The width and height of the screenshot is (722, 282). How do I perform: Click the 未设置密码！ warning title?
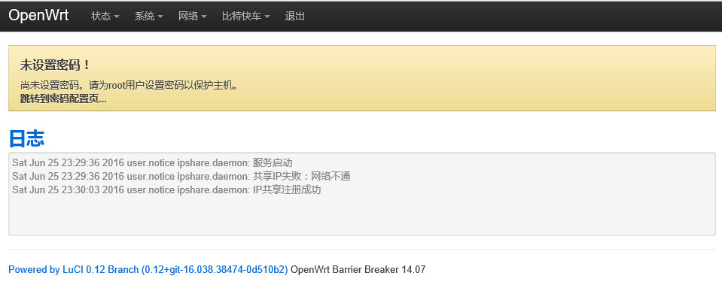(55, 65)
